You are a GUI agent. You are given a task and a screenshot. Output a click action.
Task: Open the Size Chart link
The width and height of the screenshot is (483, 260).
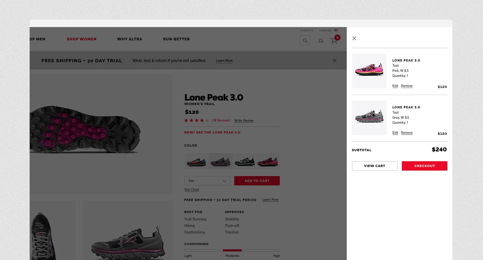click(x=192, y=190)
